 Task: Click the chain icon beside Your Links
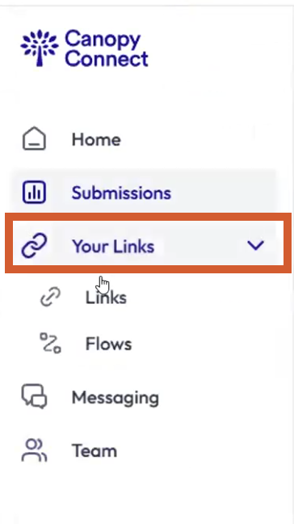pyautogui.click(x=34, y=246)
